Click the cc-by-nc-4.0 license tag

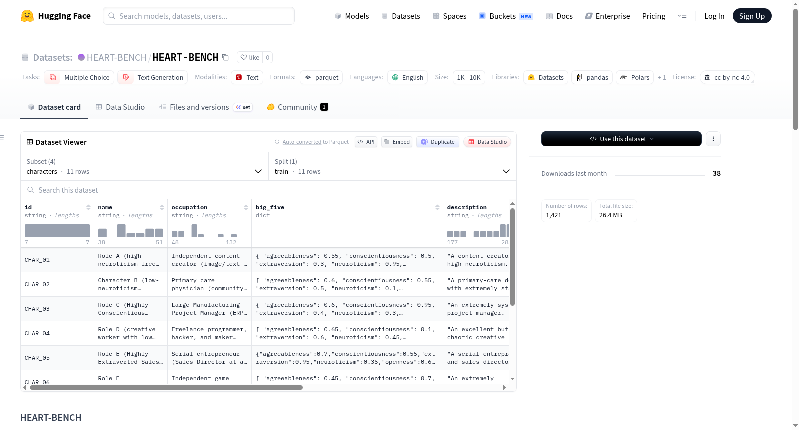pyautogui.click(x=727, y=77)
